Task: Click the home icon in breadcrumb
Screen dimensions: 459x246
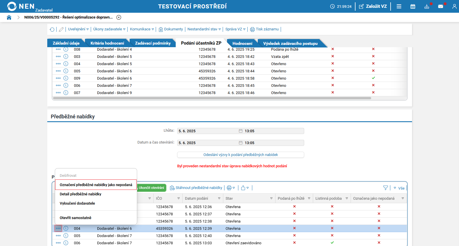Action: point(9,17)
